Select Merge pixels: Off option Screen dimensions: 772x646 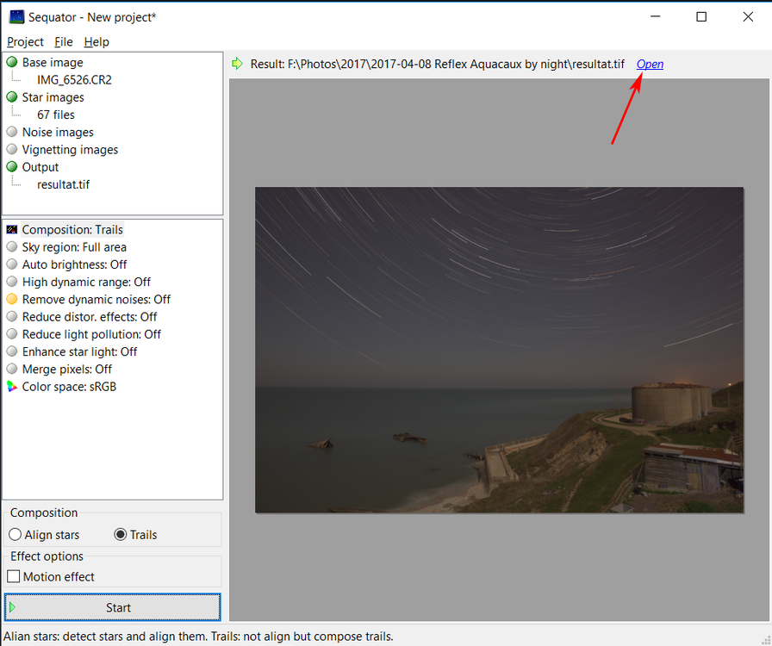67,370
